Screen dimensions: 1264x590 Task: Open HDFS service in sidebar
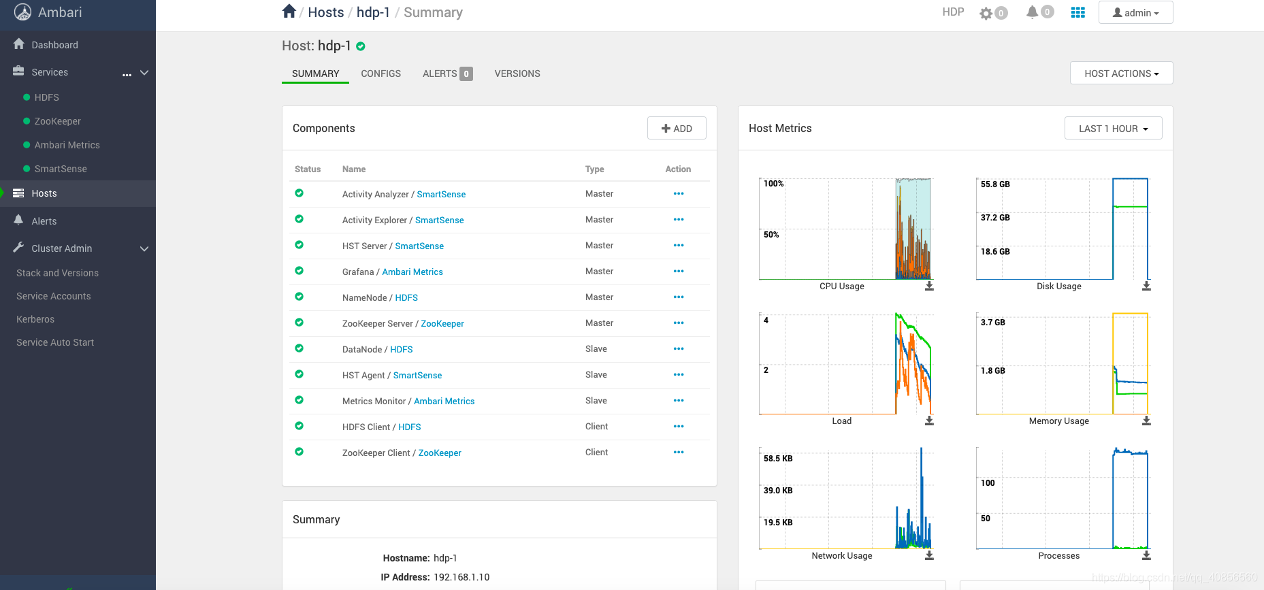(x=46, y=97)
